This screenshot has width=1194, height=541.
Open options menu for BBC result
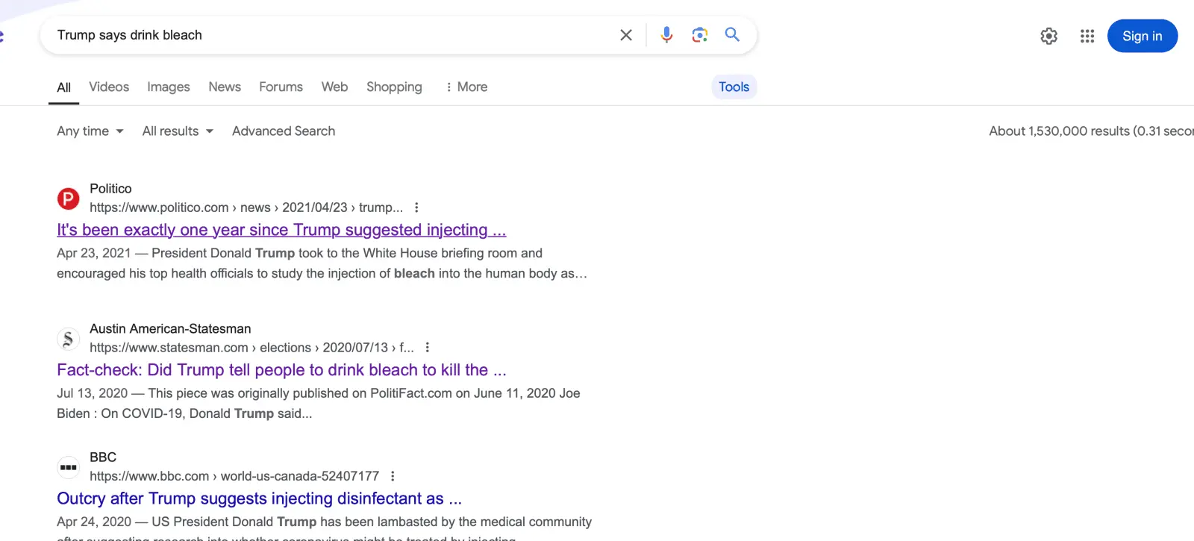point(393,476)
